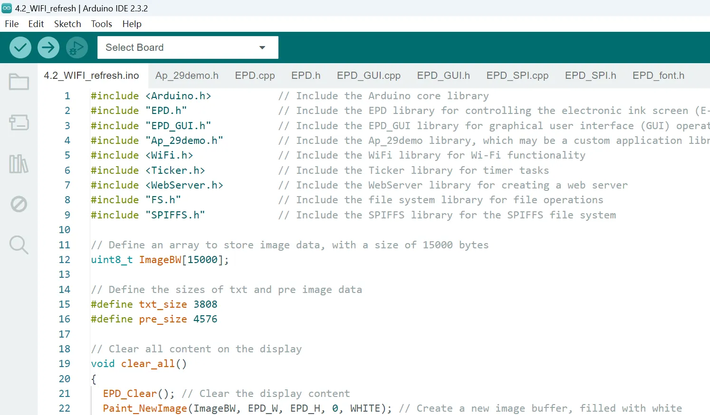Click line number 1 in the gutter
Viewport: 710px width, 415px height.
tap(67, 96)
